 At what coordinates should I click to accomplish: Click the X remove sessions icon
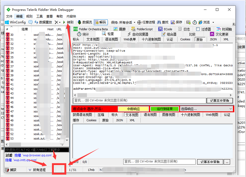(56, 22)
